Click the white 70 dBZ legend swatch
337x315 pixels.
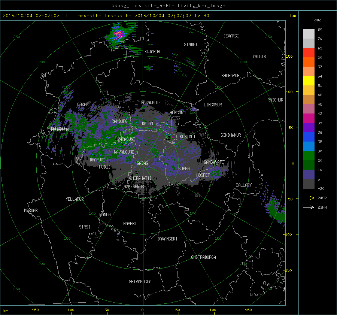coord(309,34)
